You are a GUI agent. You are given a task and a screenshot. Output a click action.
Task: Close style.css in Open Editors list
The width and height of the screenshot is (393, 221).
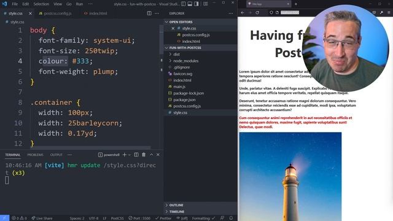(173, 28)
